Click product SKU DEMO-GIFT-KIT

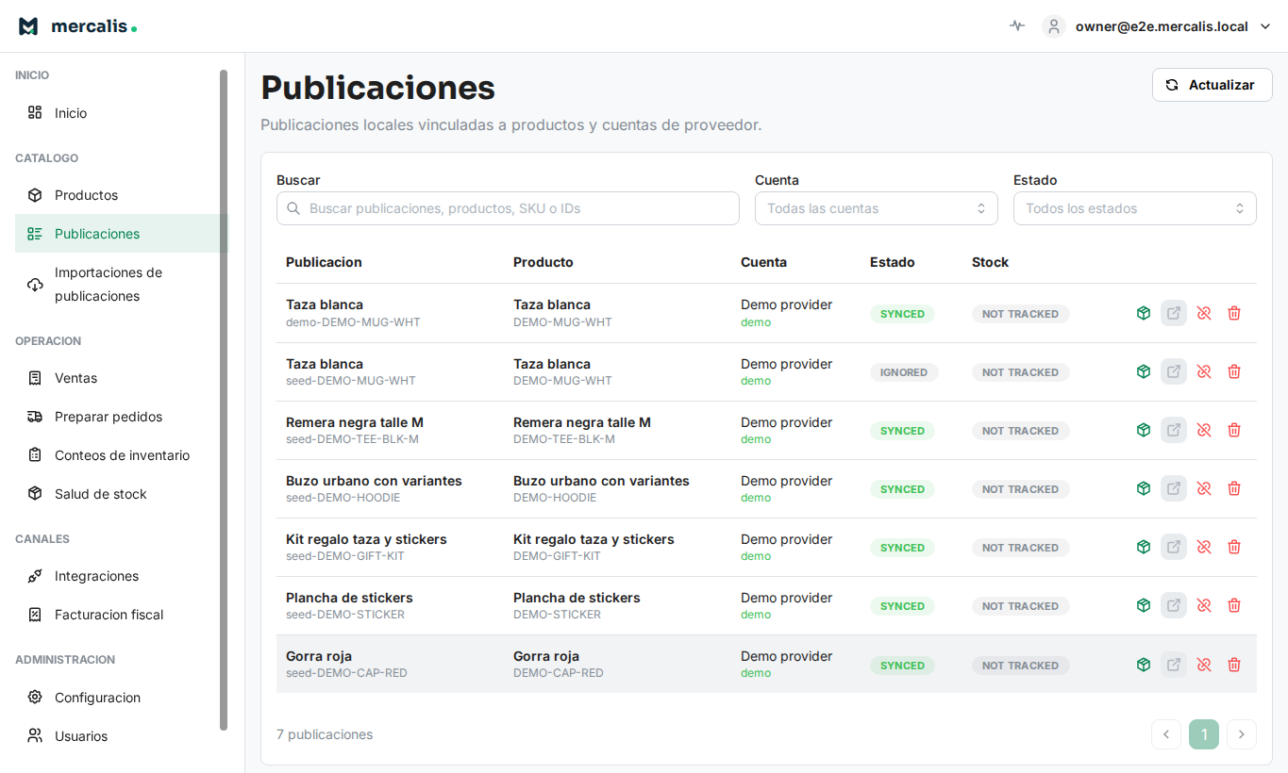557,556
